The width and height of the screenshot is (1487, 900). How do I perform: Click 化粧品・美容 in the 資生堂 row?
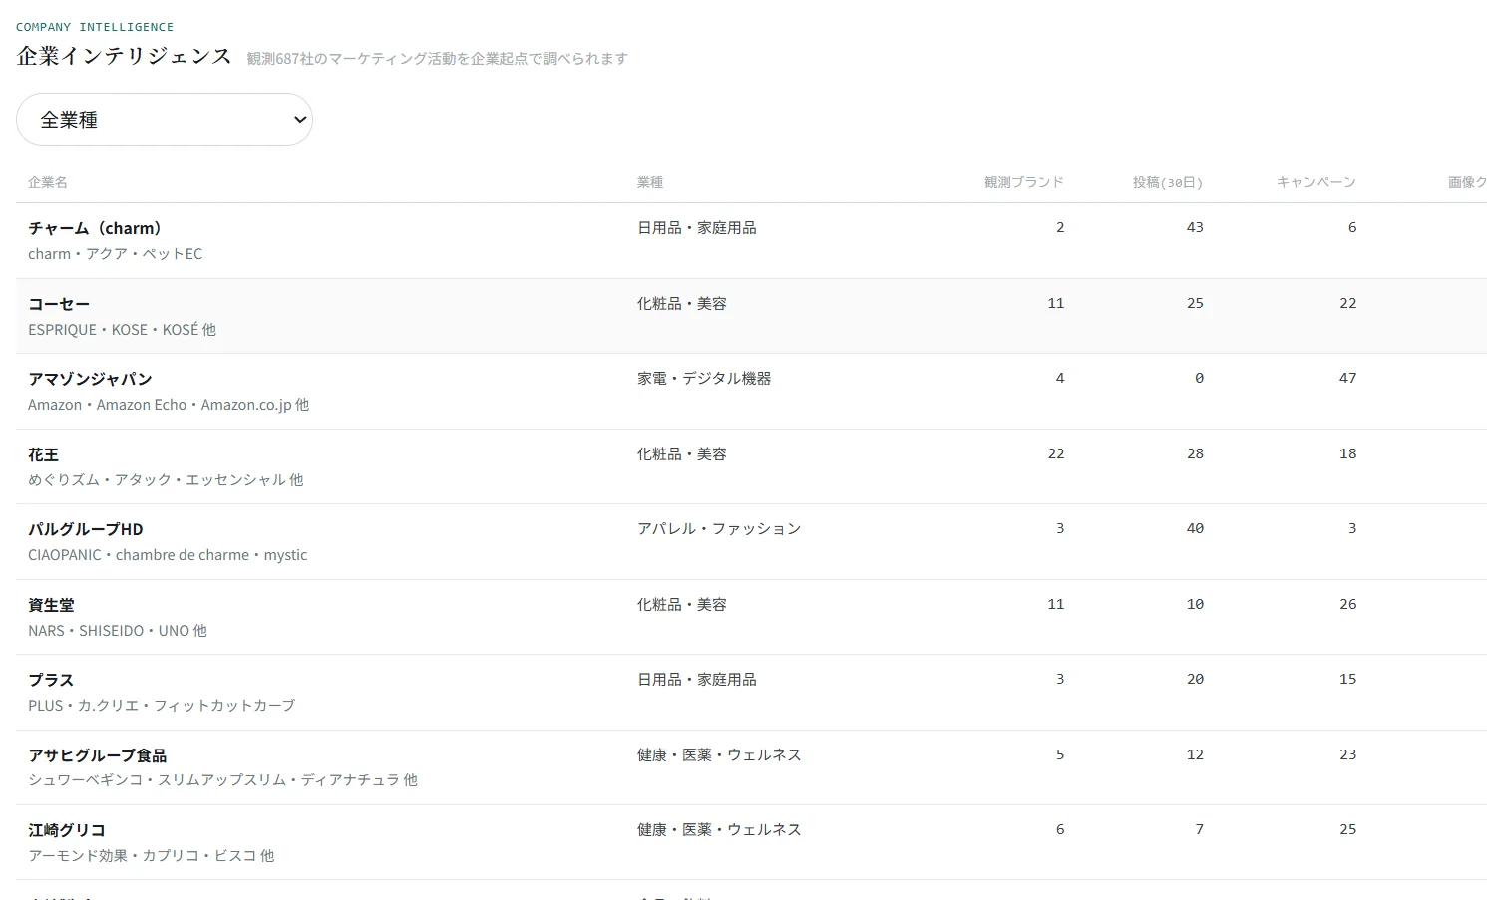[x=681, y=604]
